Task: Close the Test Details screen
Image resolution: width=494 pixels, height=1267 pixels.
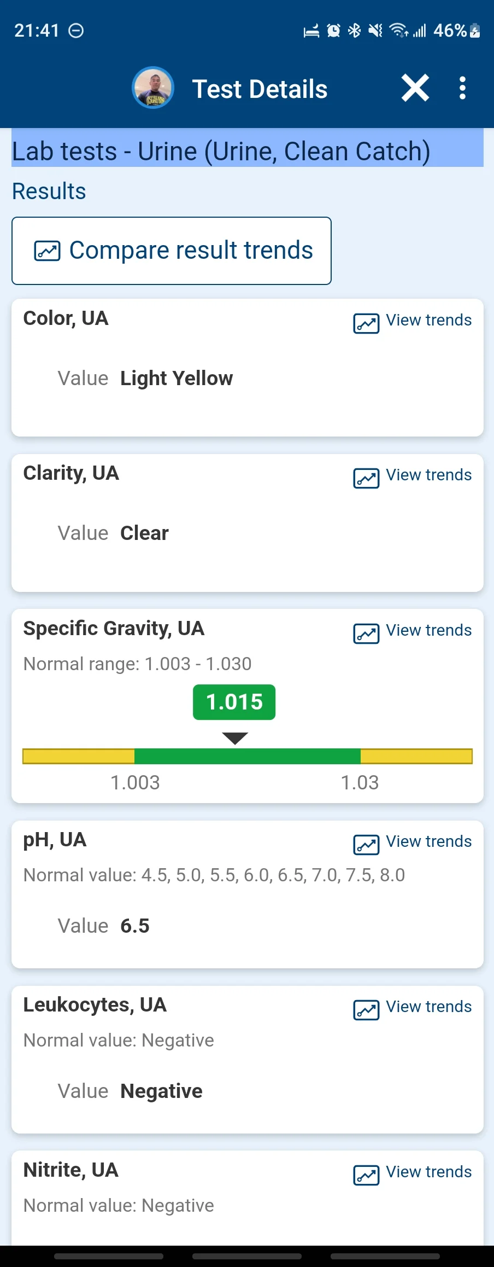Action: 415,88
